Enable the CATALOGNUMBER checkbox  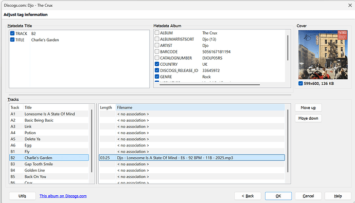pyautogui.click(x=157, y=58)
